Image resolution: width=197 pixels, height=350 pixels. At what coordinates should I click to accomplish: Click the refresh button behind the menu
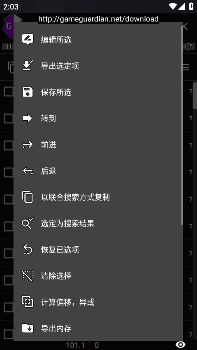[x=189, y=46]
